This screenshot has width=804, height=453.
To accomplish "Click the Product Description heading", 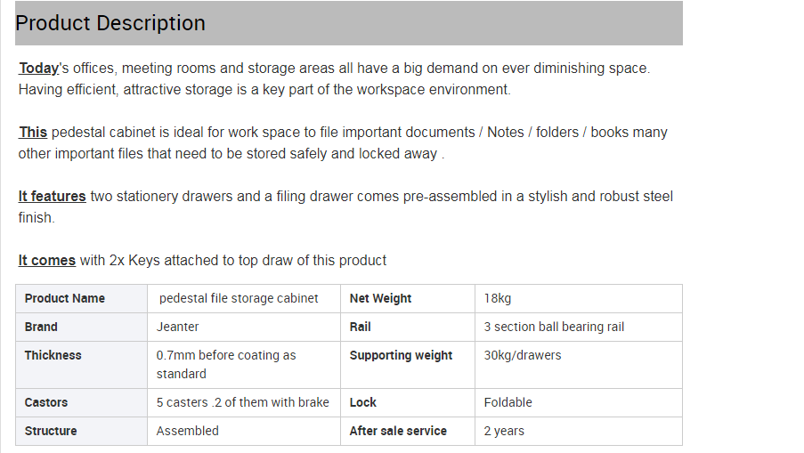I will pyautogui.click(x=110, y=23).
